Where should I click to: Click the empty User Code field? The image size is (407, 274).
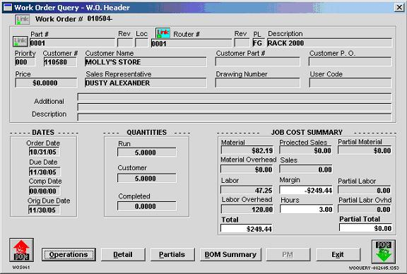click(350, 83)
